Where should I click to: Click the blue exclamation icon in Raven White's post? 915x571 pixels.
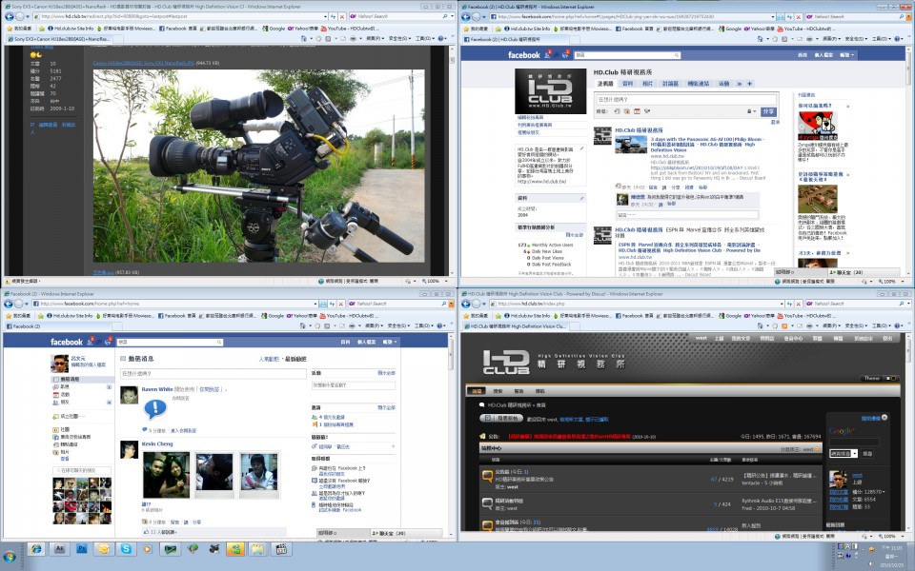[x=154, y=410]
